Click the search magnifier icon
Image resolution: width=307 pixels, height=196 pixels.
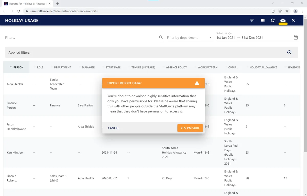click(x=161, y=37)
